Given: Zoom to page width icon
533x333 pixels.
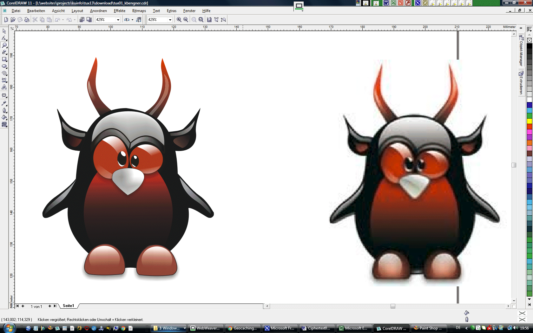Looking at the screenshot, I should 216,20.
